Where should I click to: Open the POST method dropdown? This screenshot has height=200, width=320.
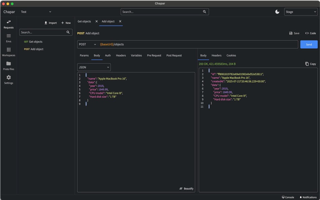pos(87,44)
